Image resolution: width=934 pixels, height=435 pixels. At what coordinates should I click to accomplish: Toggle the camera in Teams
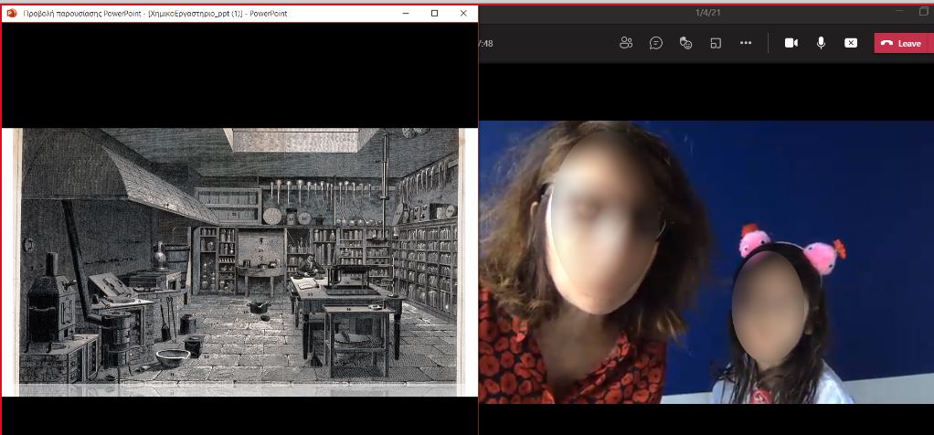(x=791, y=43)
